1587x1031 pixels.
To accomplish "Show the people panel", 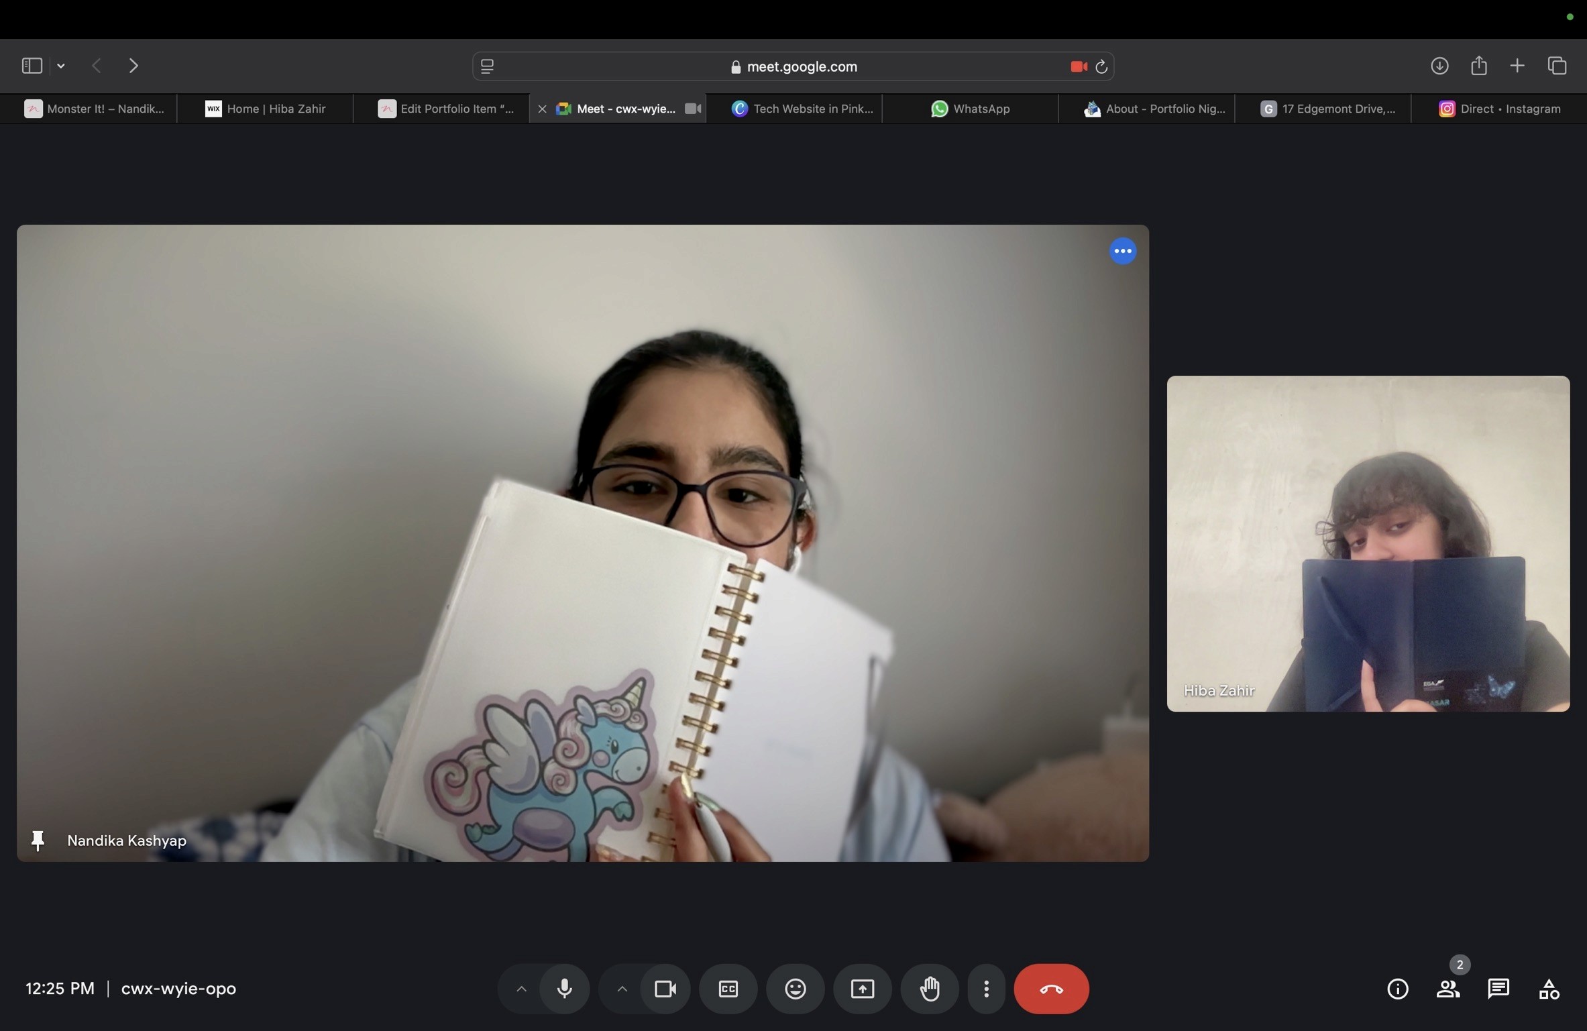I will pos(1448,989).
